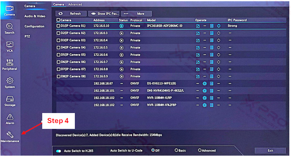The width and height of the screenshot is (291, 156).
Task: Select U-Code Off radio option
Action: 153,150
